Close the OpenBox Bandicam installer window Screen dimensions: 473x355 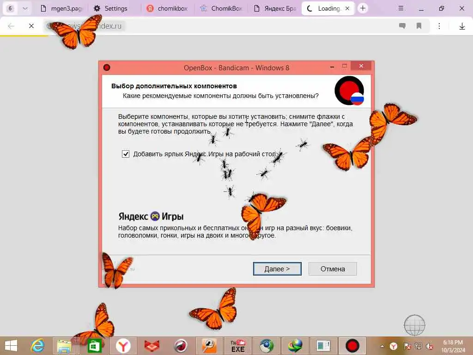coord(361,66)
